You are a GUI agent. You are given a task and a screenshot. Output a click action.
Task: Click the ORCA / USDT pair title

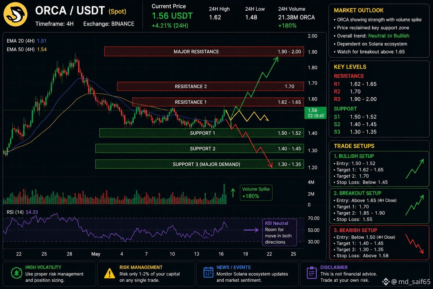tap(70, 10)
